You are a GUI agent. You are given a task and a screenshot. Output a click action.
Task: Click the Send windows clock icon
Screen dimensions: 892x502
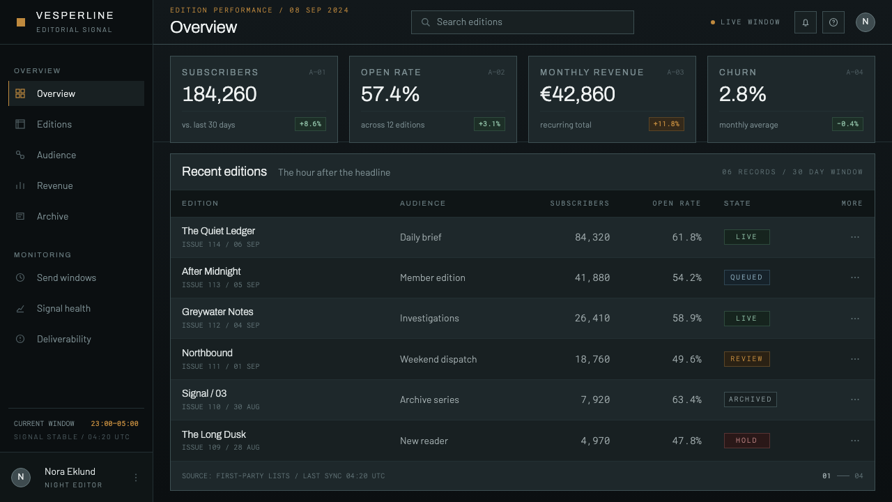(x=20, y=277)
